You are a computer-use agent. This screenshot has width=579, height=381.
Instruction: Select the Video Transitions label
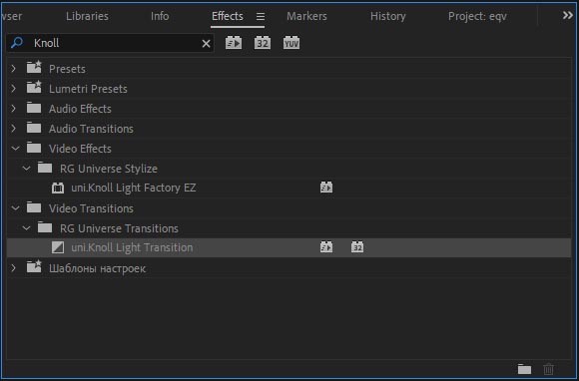pyautogui.click(x=91, y=208)
